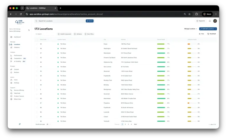Open the notifications bell icon
Screen dimensions: 227x139
[x=210, y=21]
